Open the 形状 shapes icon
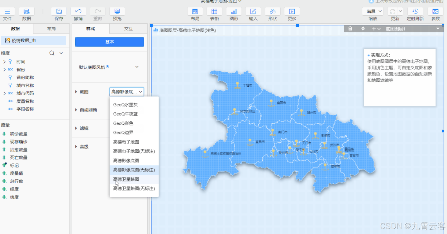Screen dimensions: 447x234 coord(273,11)
